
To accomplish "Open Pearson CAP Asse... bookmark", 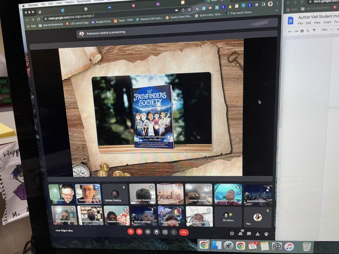I will [x=150, y=19].
